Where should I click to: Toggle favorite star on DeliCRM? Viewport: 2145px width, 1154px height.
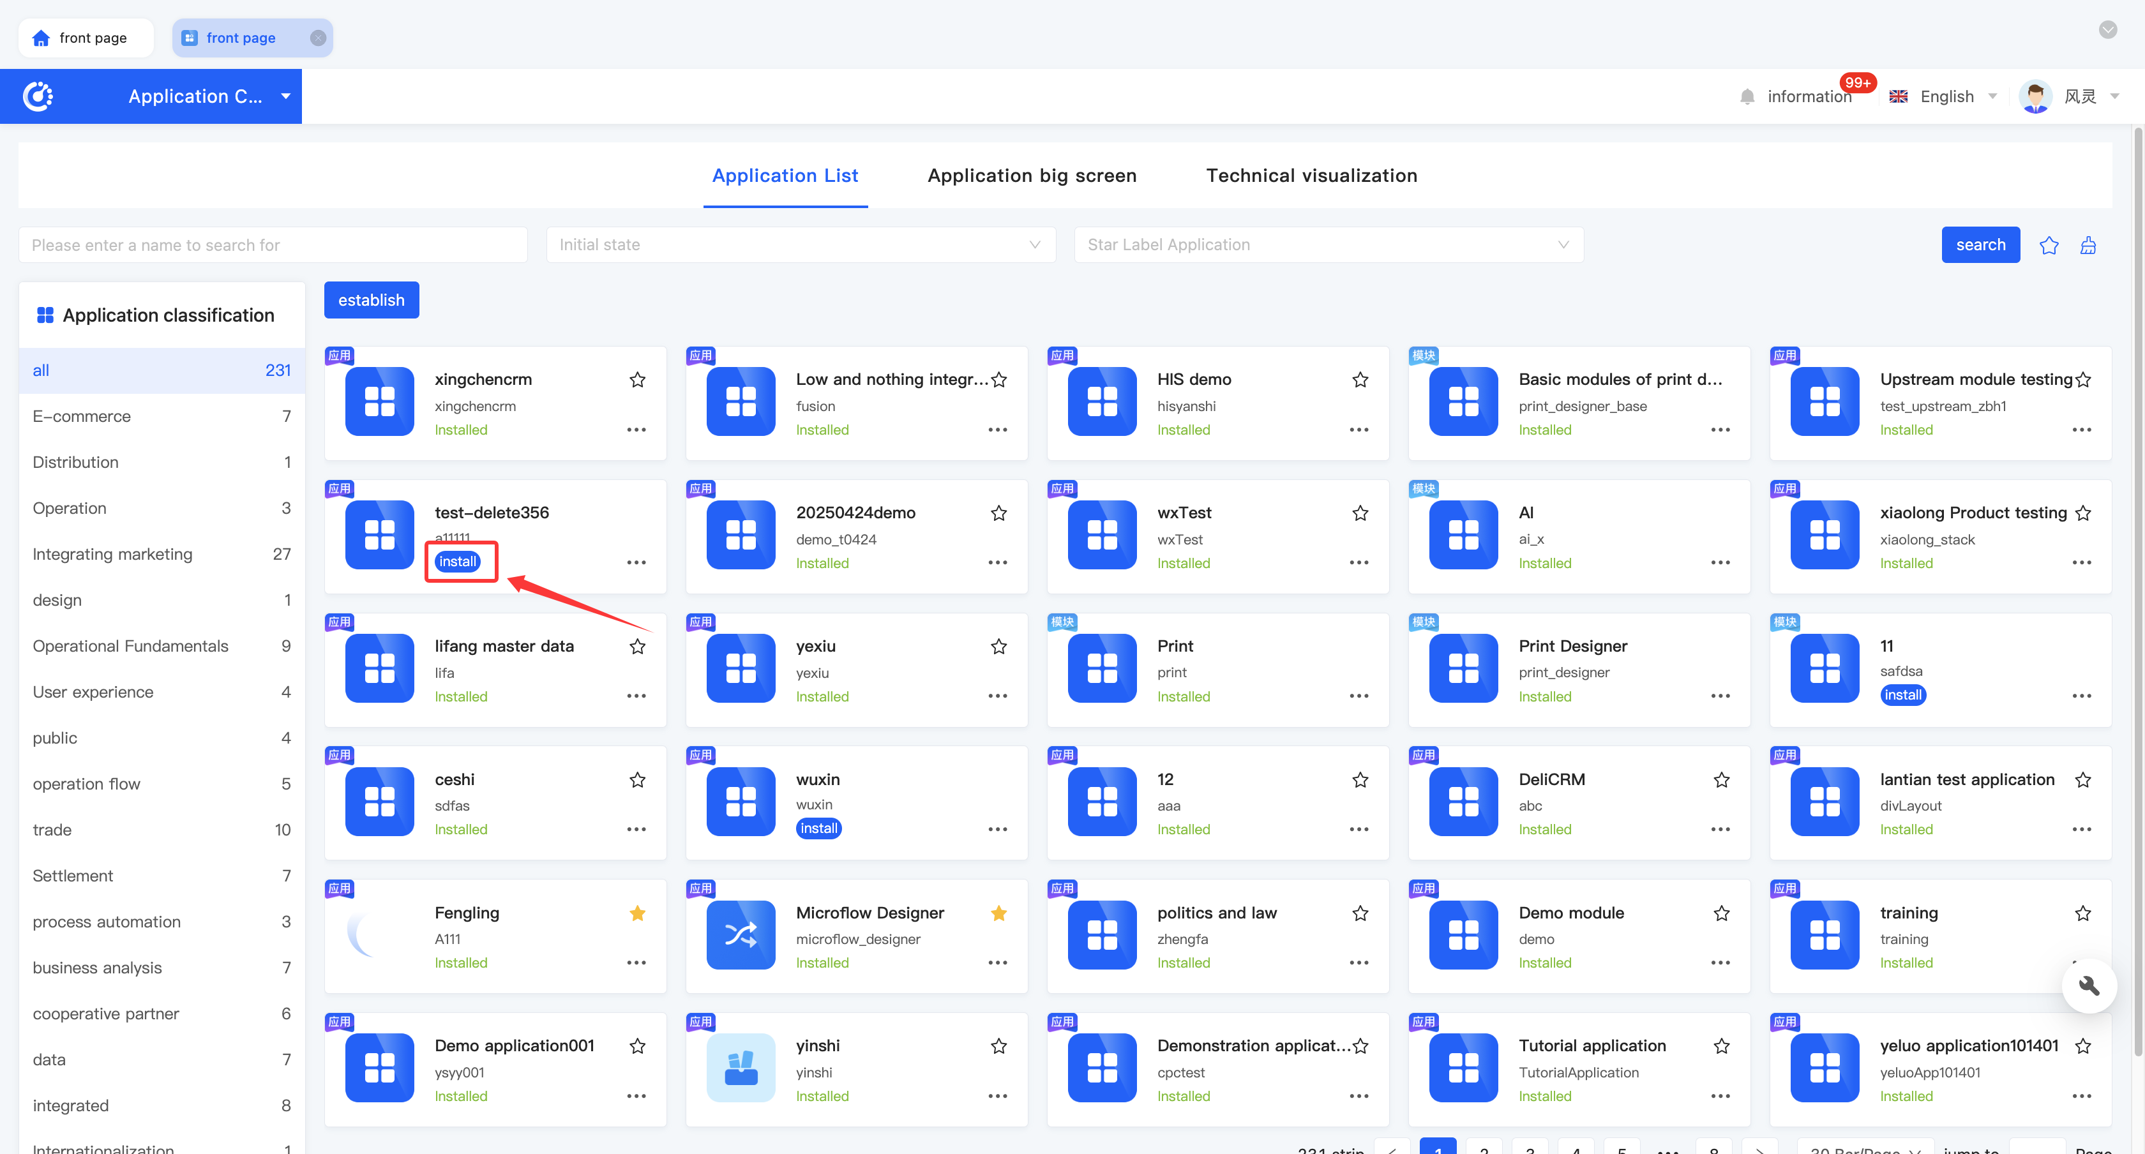(x=1721, y=780)
